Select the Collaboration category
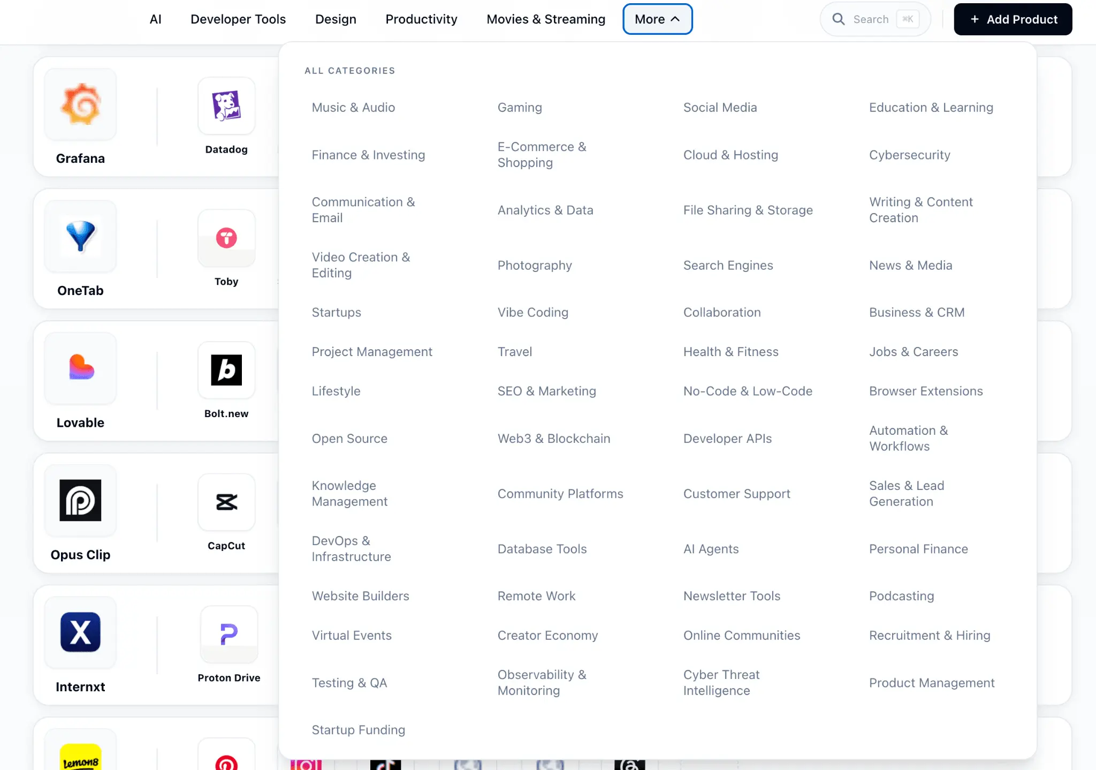This screenshot has width=1096, height=770. 722,312
